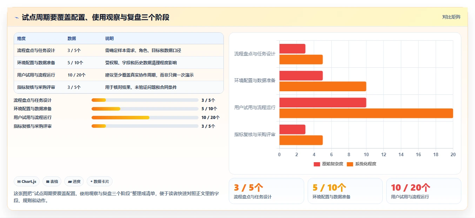Click the 维度 table column header
This screenshot has width=475, height=218.
click(21, 39)
